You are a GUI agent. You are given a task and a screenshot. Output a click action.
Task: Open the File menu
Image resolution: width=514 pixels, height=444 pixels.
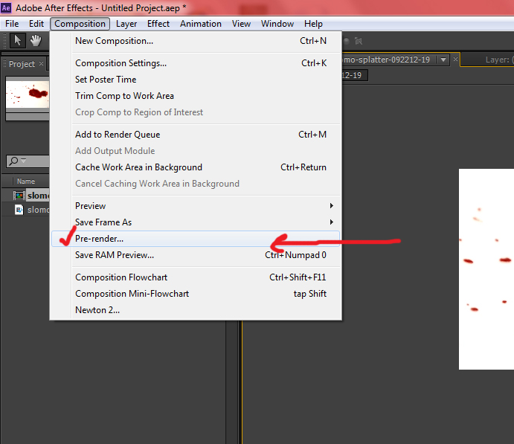12,24
